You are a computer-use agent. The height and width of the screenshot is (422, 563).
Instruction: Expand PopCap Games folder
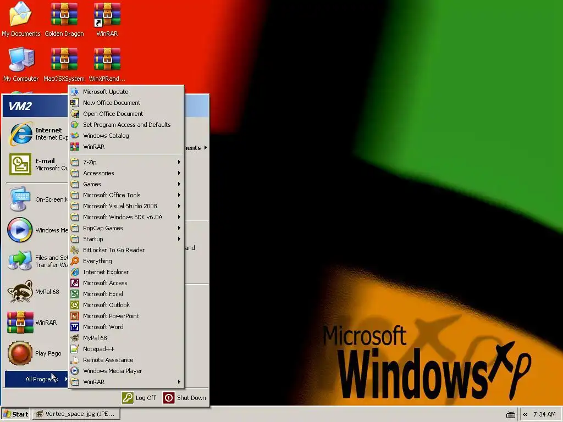click(x=126, y=228)
